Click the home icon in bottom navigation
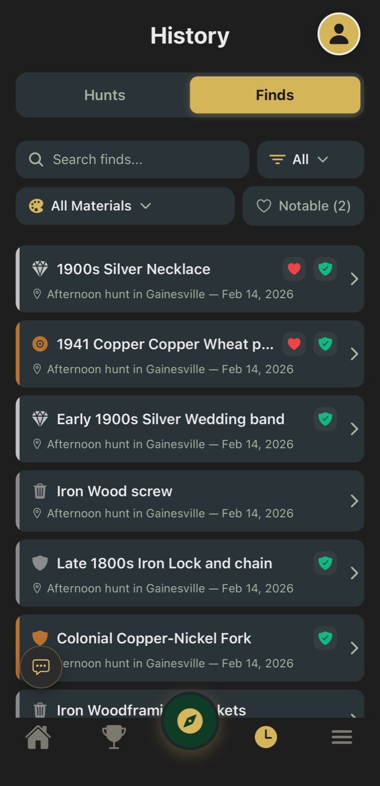Image resolution: width=380 pixels, height=786 pixels. point(37,737)
